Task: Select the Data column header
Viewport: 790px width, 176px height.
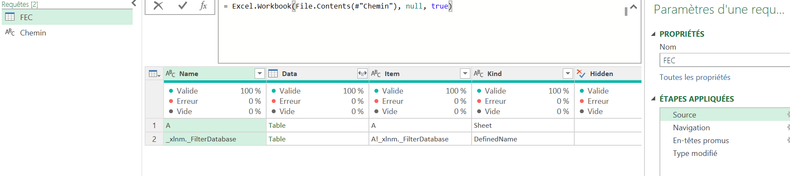Action: point(318,73)
